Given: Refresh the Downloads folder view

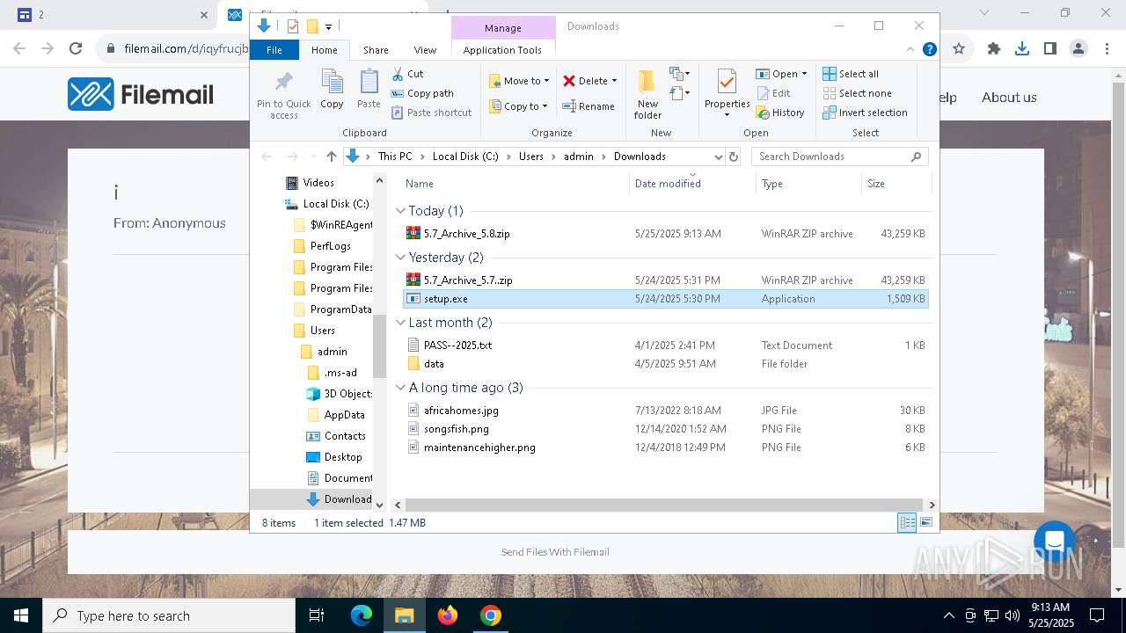Looking at the screenshot, I should 734,156.
